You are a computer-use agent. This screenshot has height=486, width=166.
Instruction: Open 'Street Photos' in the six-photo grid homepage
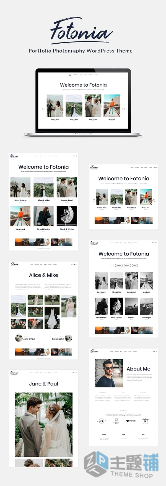coord(43,229)
